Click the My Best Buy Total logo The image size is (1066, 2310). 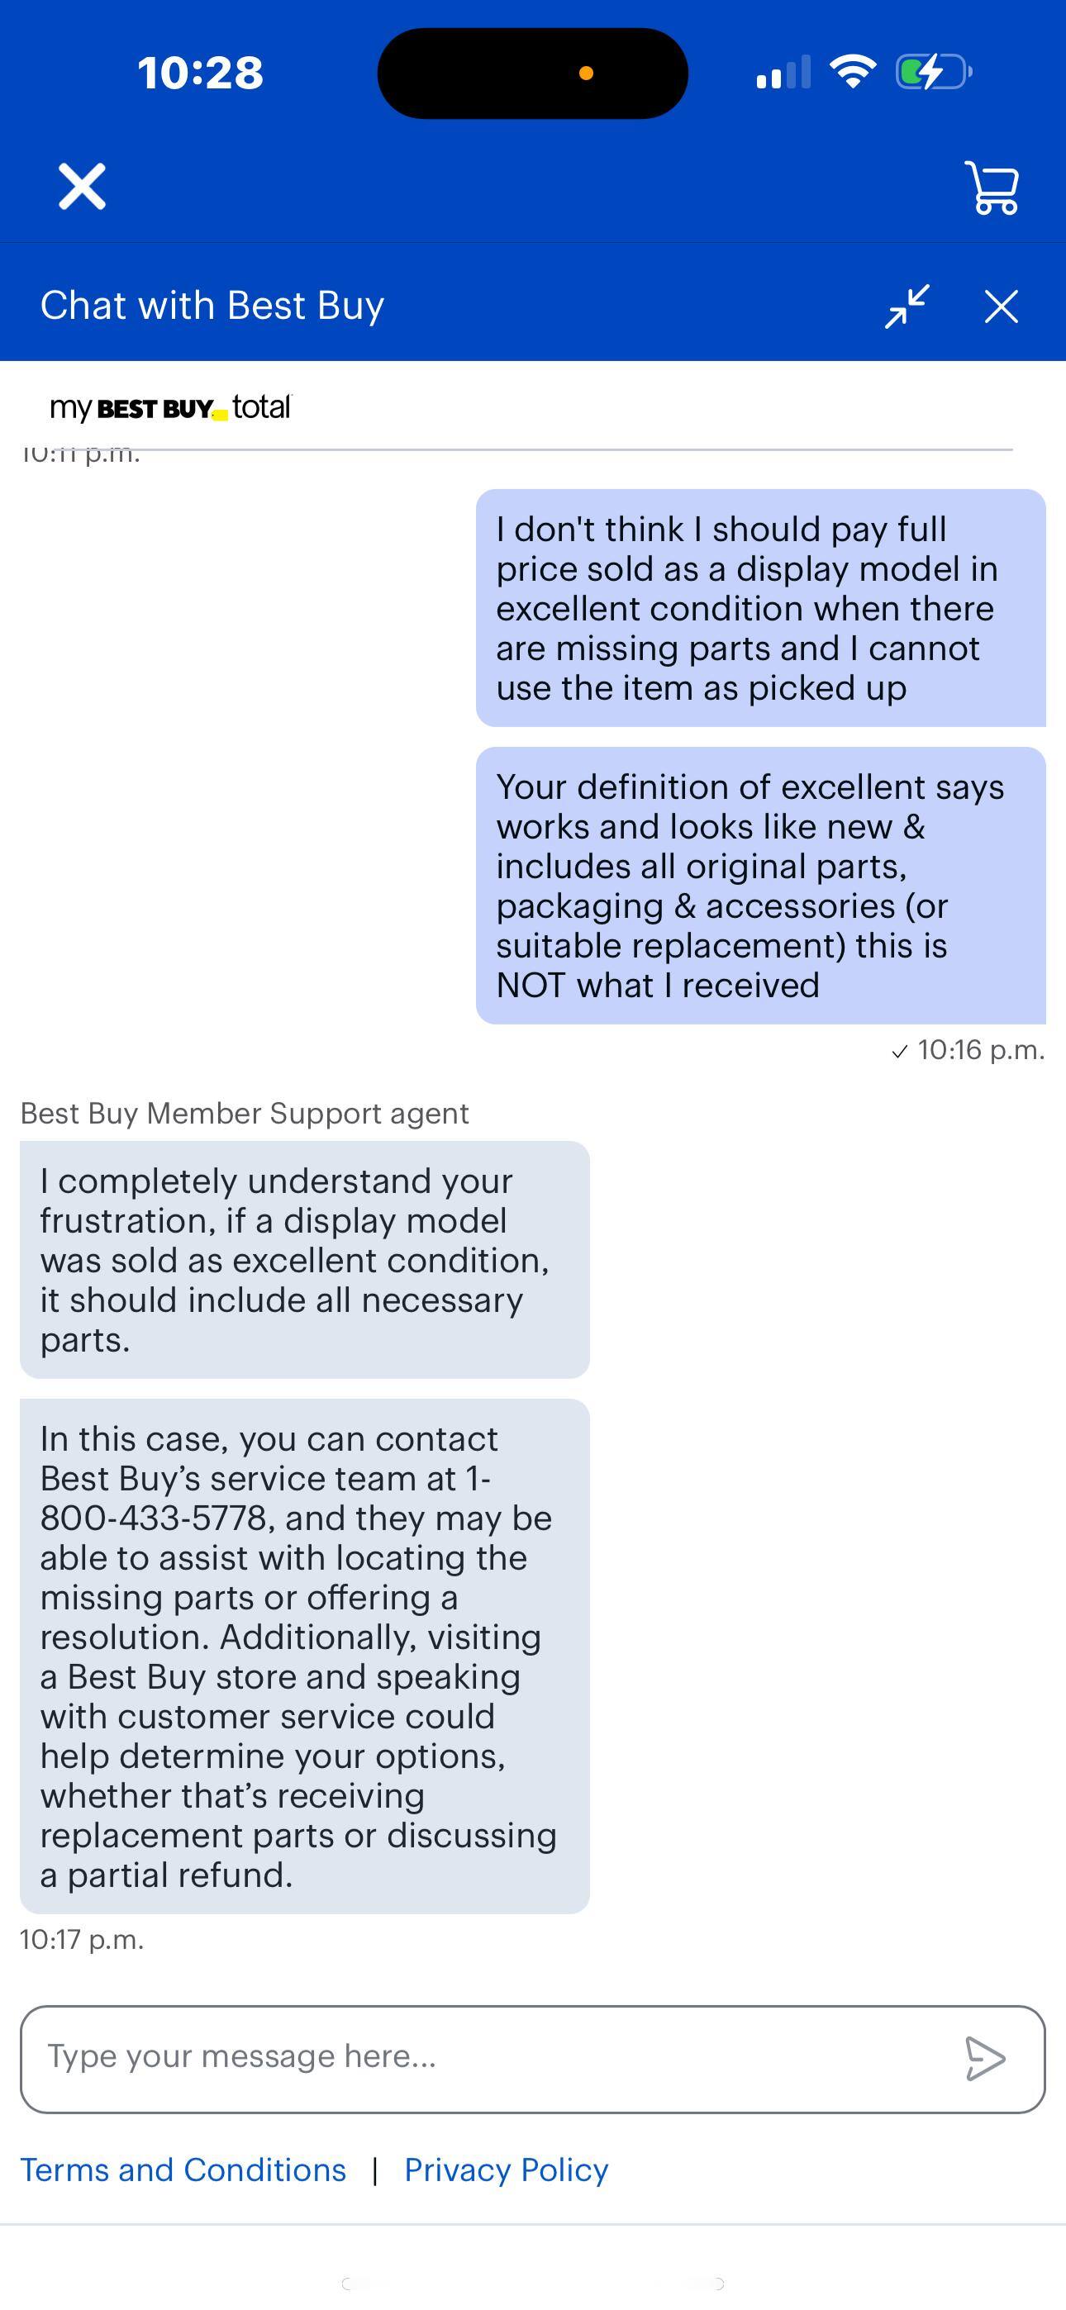click(172, 408)
